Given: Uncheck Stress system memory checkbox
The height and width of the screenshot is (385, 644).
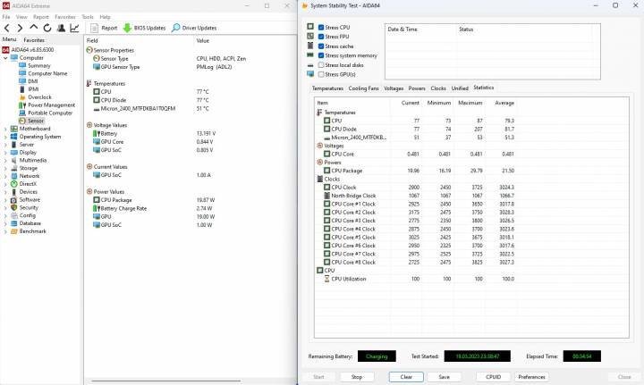Looking at the screenshot, I should coord(321,55).
